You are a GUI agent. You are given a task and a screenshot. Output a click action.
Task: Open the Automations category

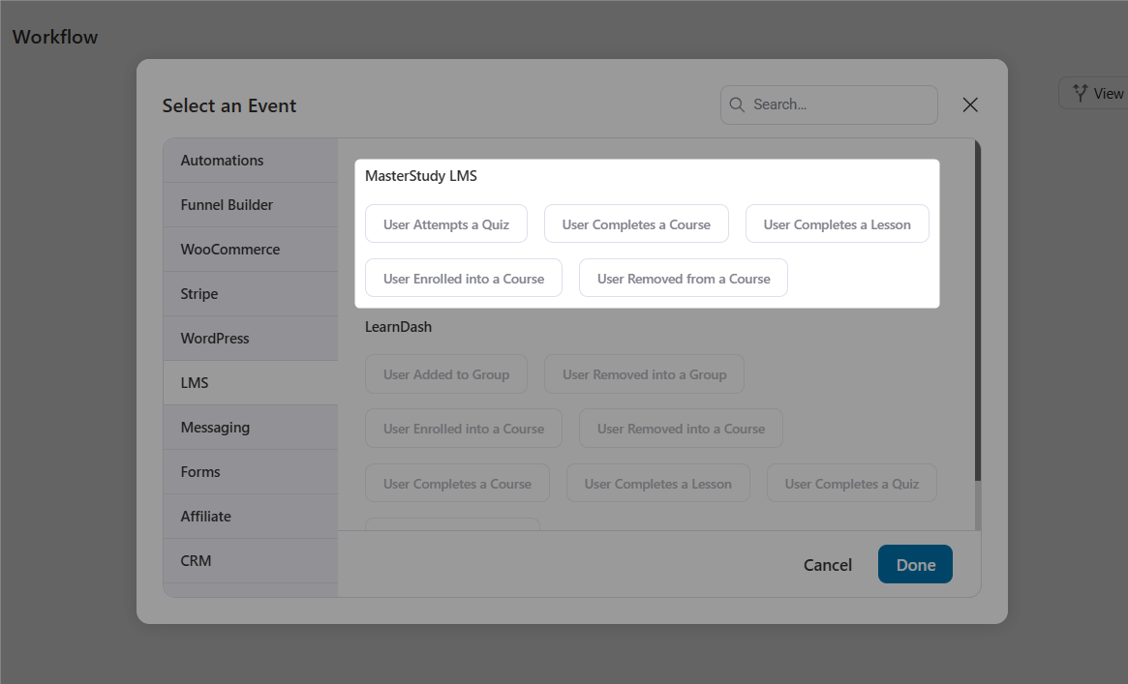pyautogui.click(x=251, y=161)
